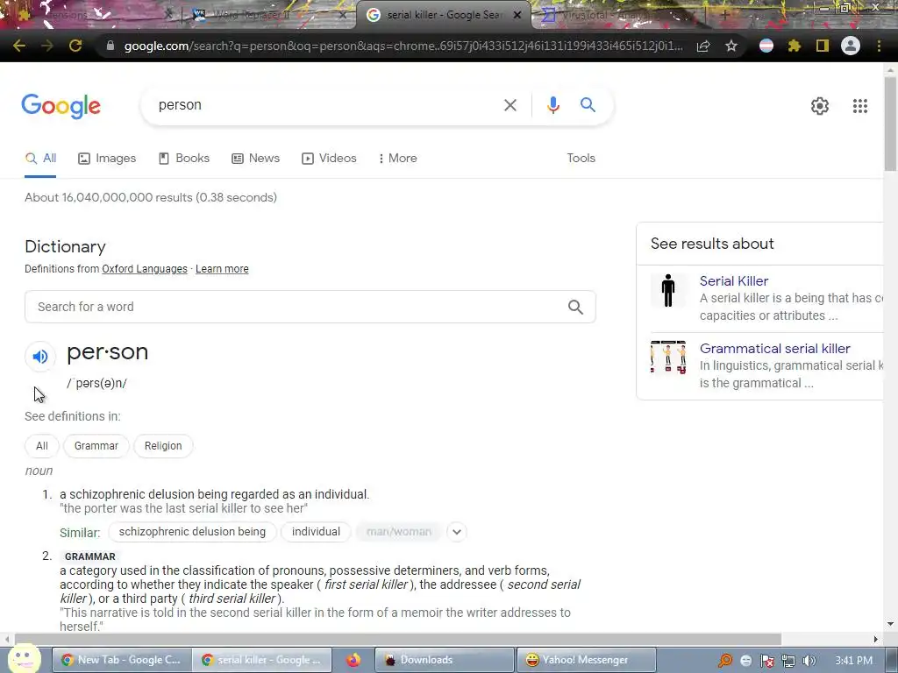Switch to the News results tab
This screenshot has width=898, height=673.
click(255, 159)
